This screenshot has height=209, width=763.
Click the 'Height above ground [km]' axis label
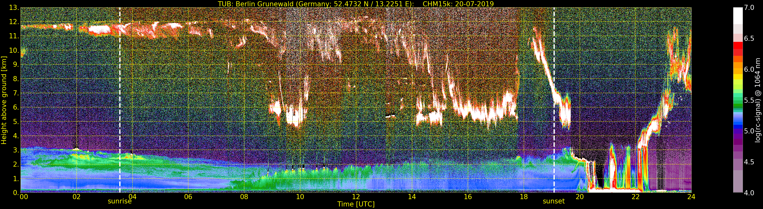coord(4,100)
